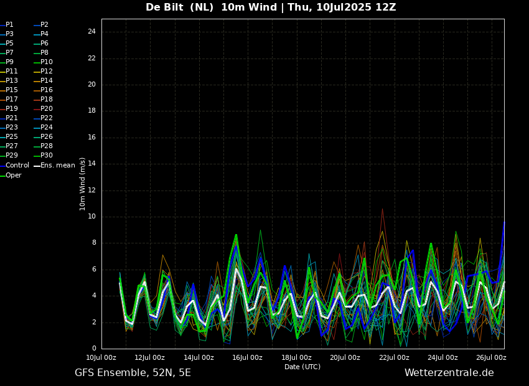Select the P25 legend entry
Viewport: 529px width, 386px height.
tap(9, 136)
